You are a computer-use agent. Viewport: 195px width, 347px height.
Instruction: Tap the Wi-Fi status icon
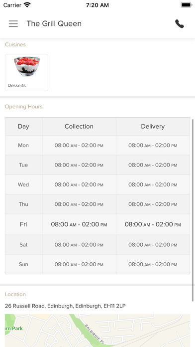[27, 5]
